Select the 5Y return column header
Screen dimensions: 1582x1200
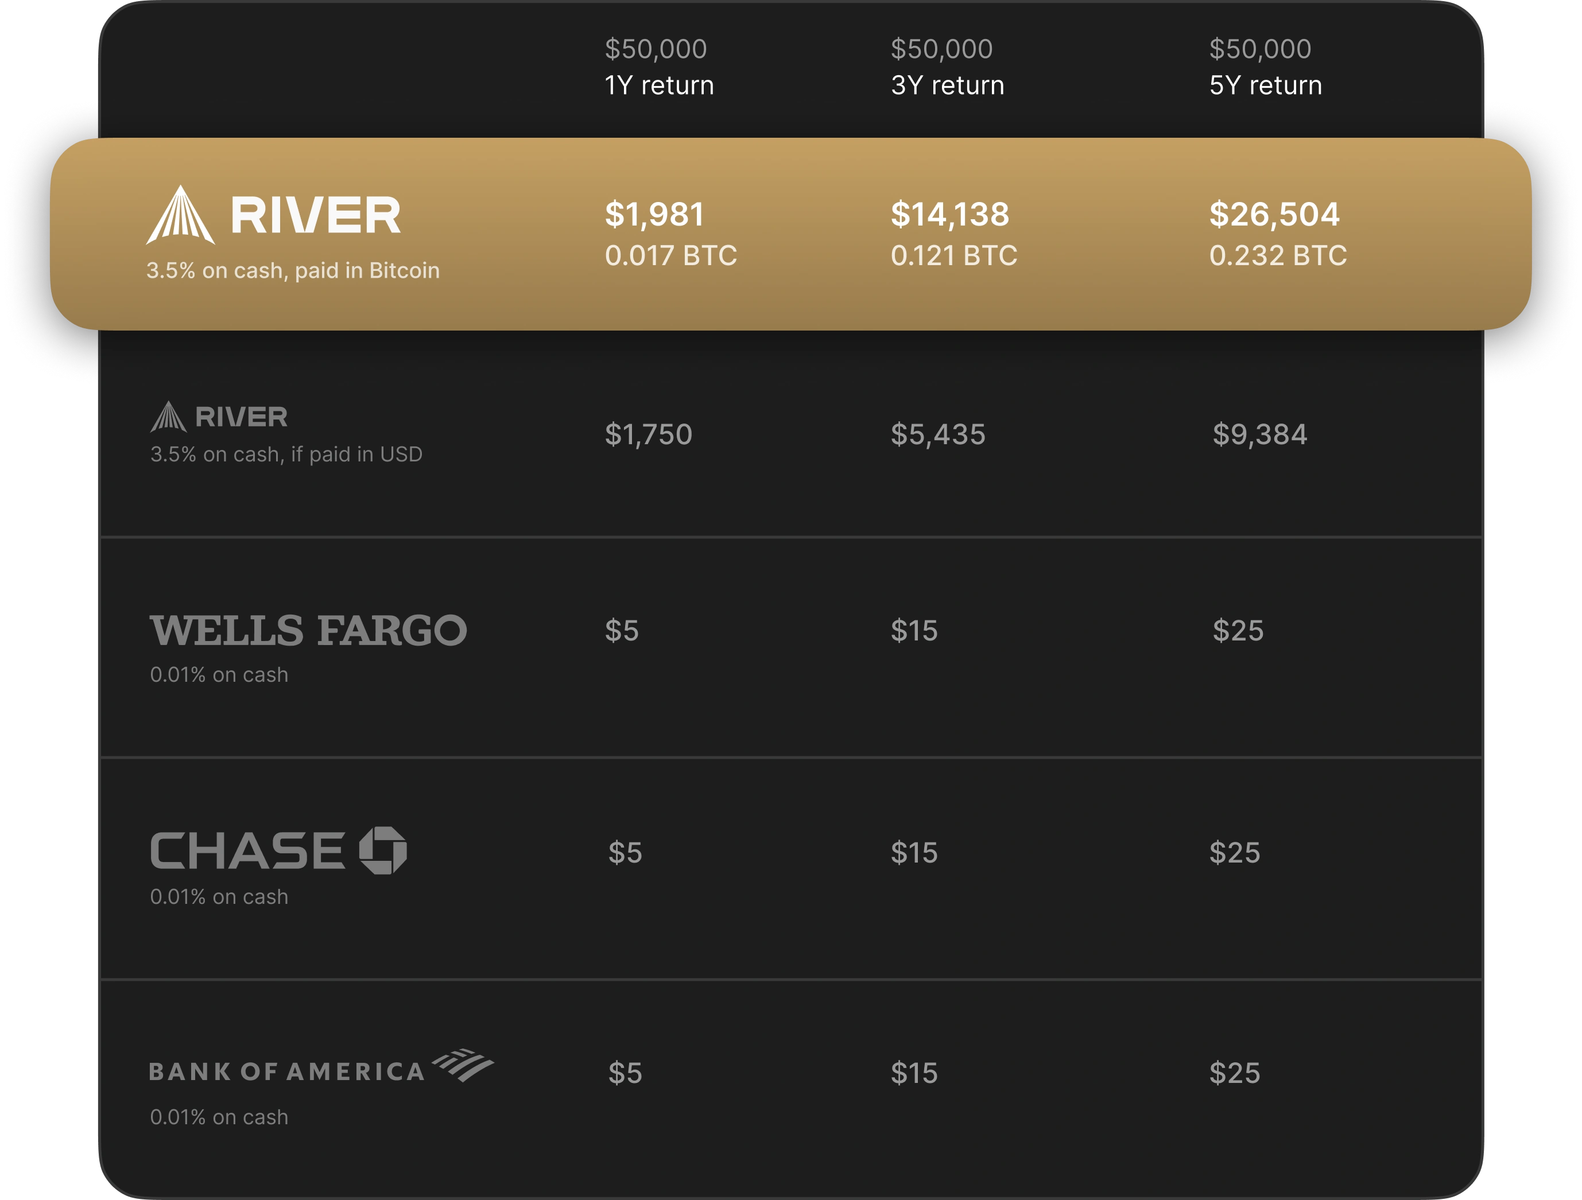click(x=1265, y=85)
